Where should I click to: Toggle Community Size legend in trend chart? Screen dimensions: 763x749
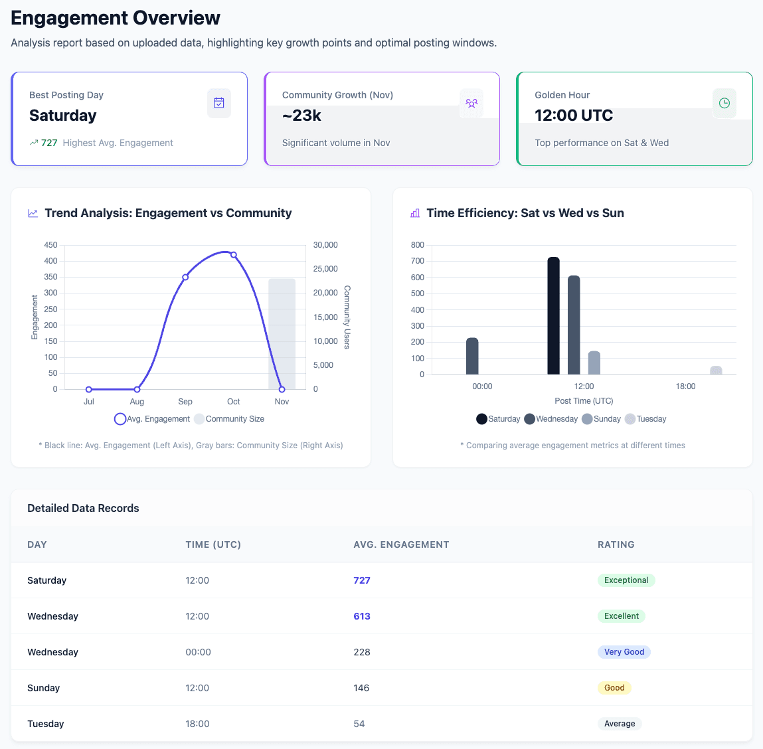click(228, 419)
